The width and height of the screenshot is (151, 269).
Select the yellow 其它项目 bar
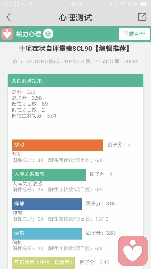[x=44, y=263]
